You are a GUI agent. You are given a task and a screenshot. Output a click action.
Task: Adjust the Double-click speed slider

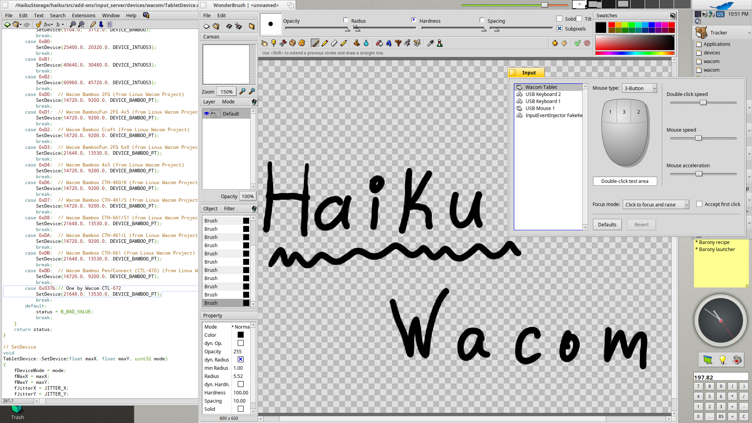(703, 103)
